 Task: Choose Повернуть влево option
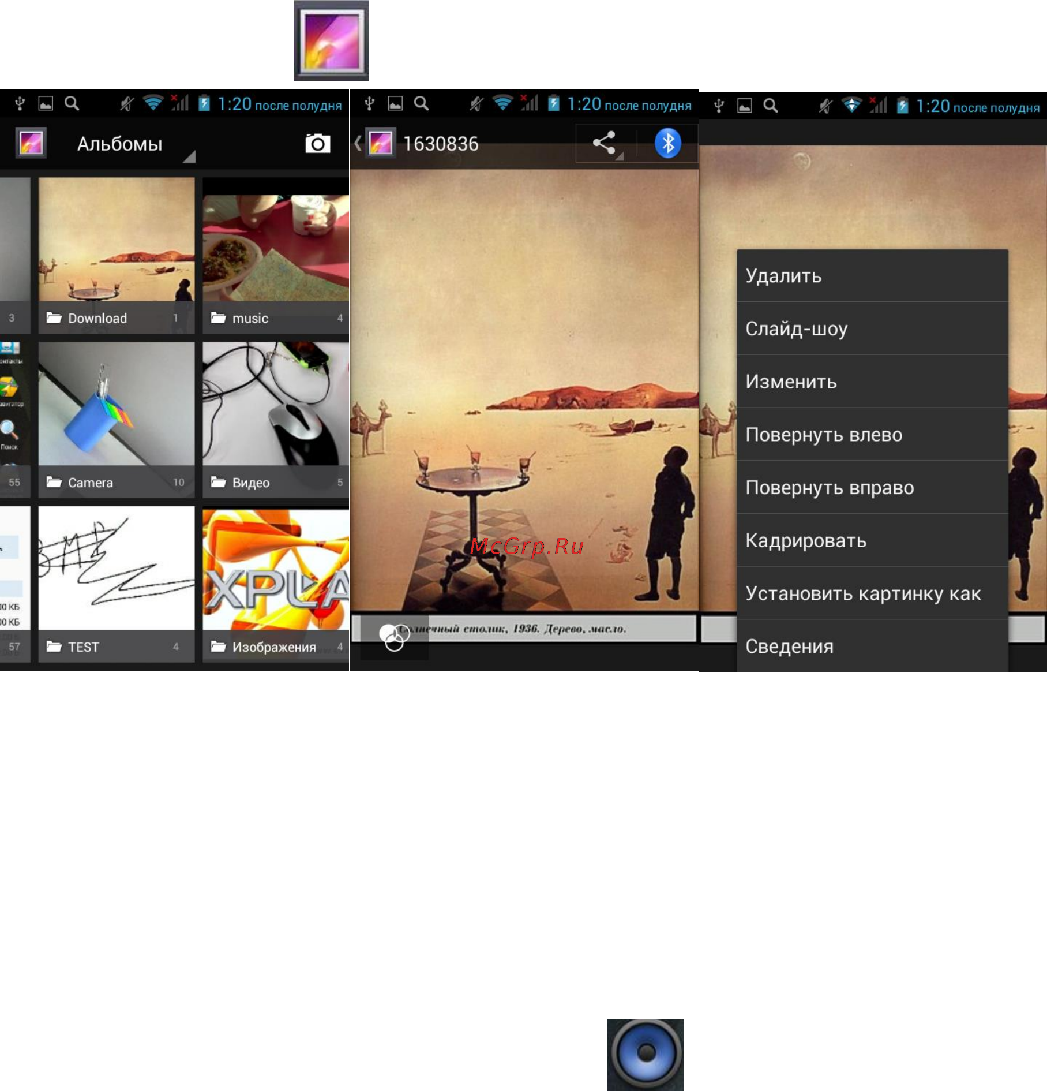(872, 435)
